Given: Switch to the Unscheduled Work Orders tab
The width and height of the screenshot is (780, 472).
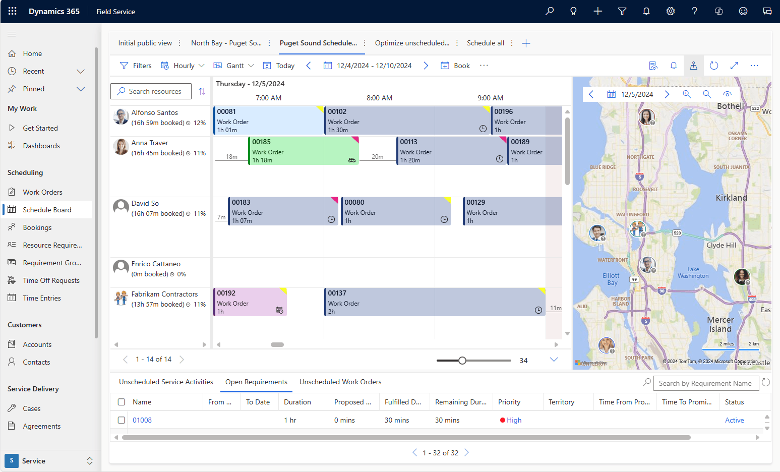Looking at the screenshot, I should (x=340, y=382).
